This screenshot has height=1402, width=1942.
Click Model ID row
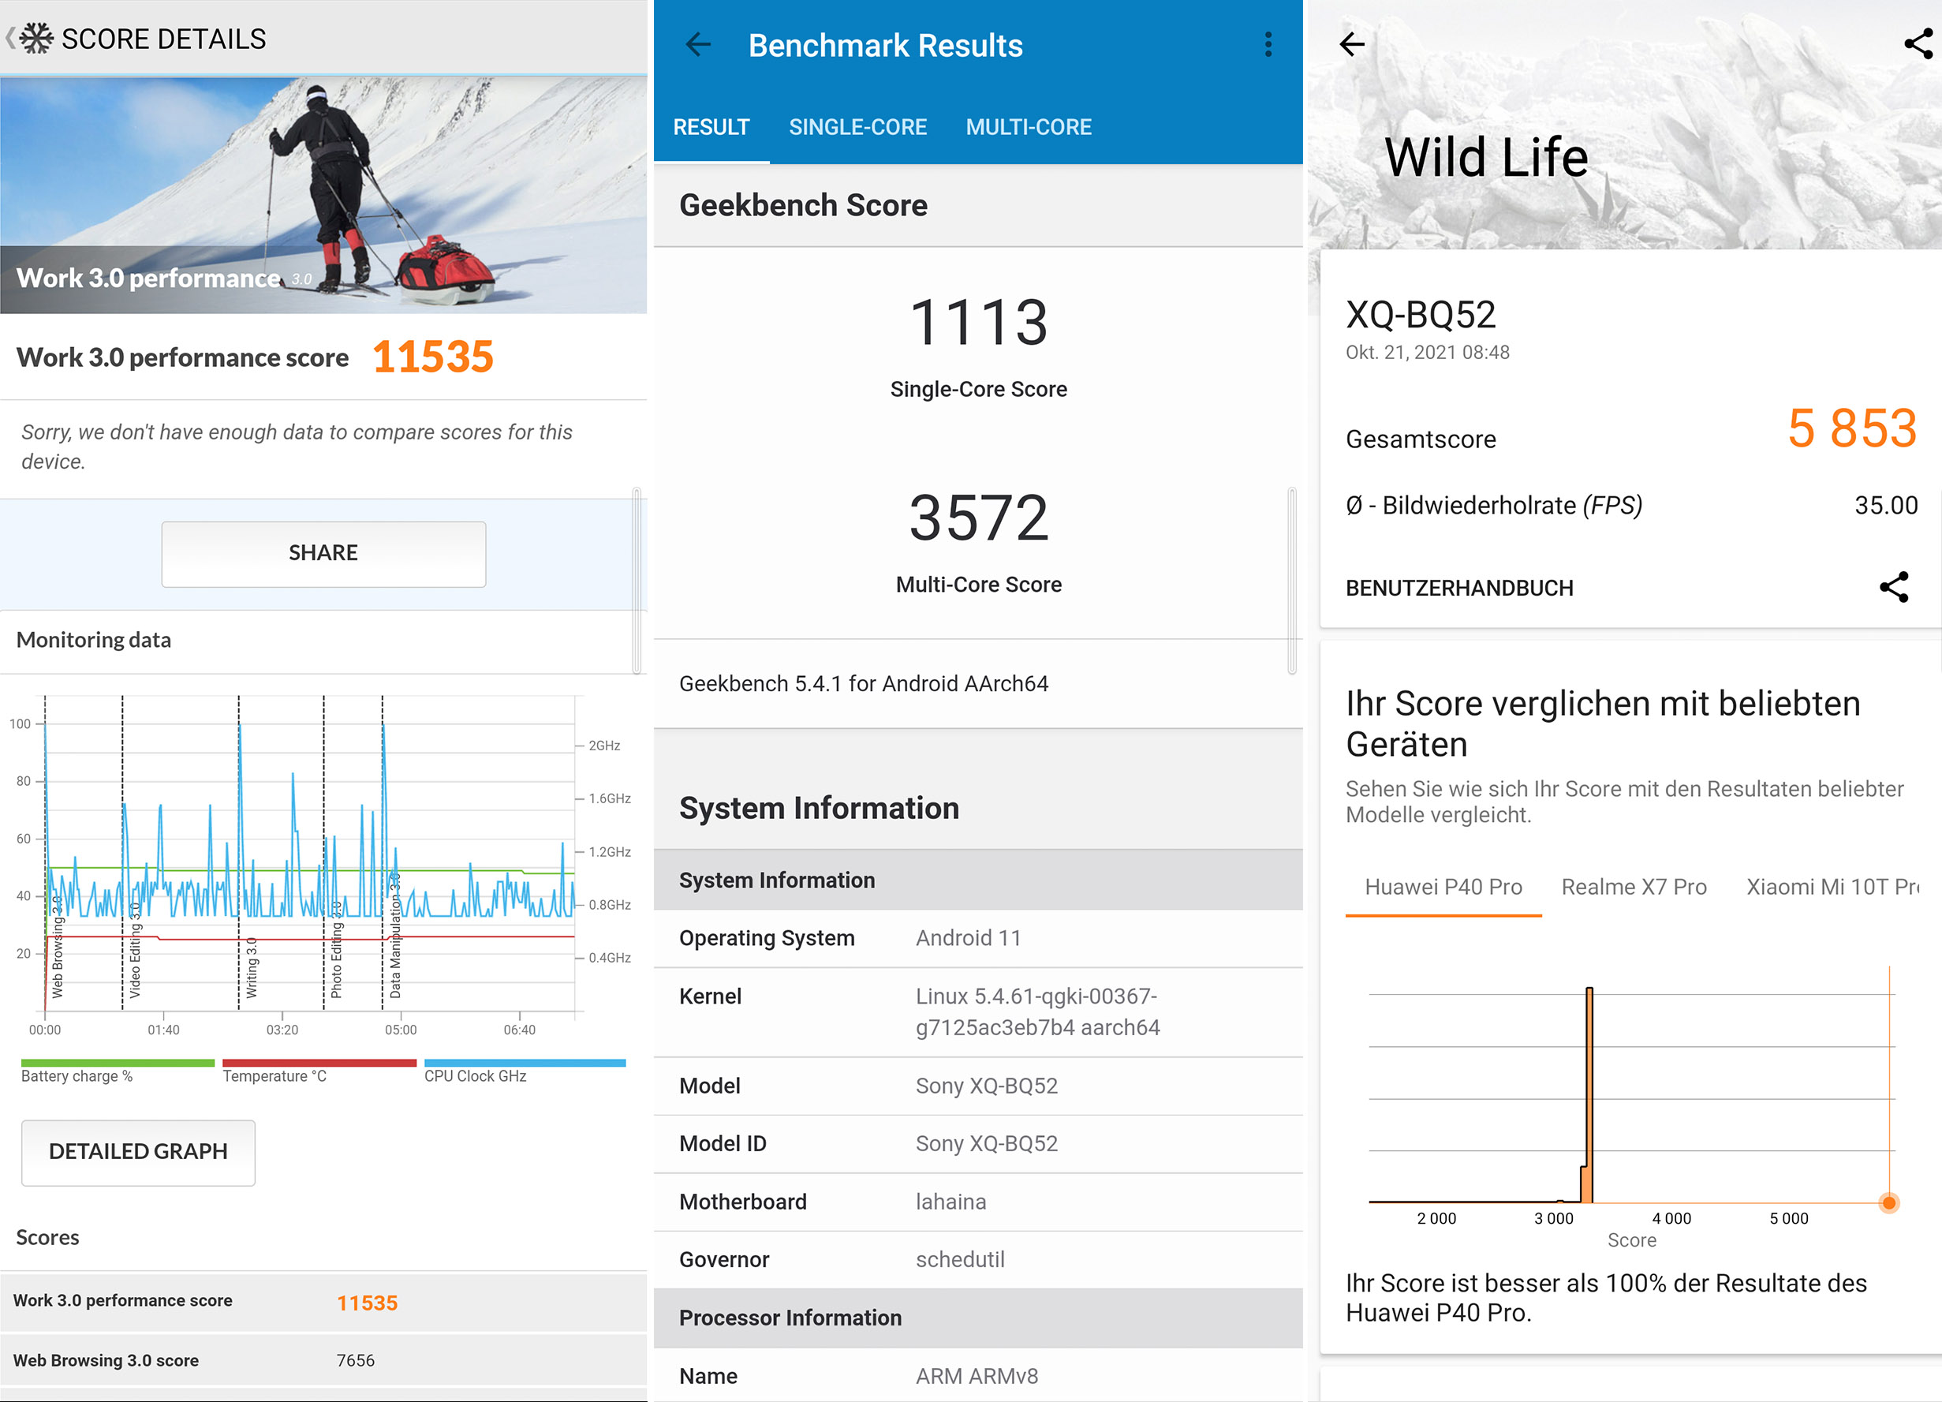978,1144
